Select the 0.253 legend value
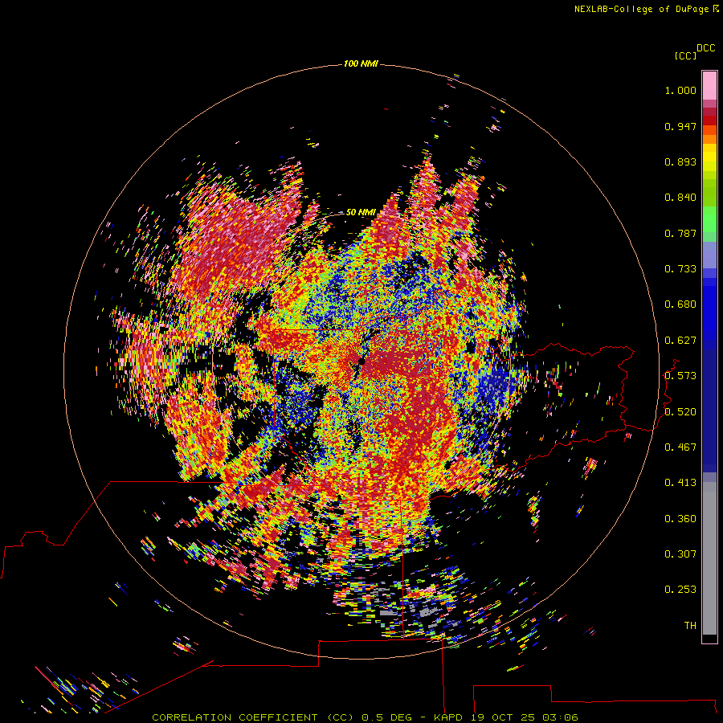This screenshot has width=723, height=723. [680, 590]
